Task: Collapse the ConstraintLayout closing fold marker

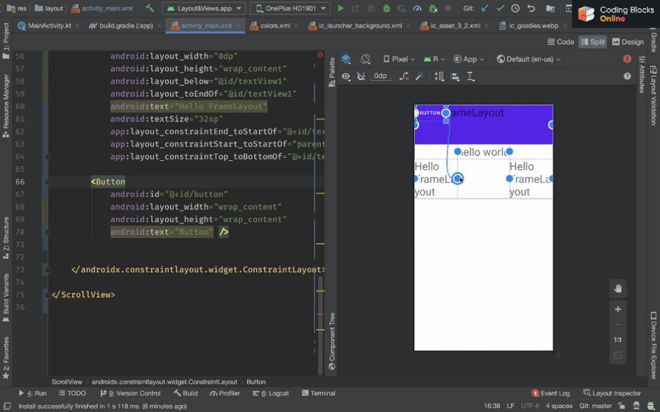Action: [x=48, y=270]
